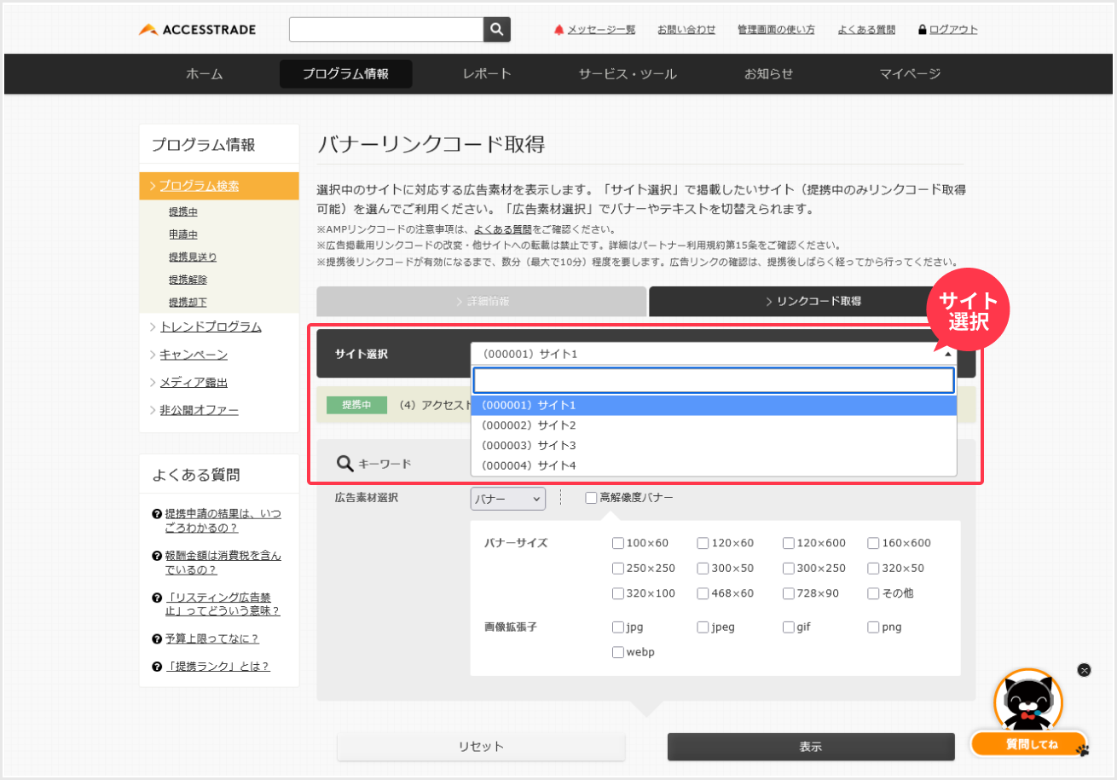Open the サービス・ツール menu
Screen dimensions: 1117x780
pyautogui.click(x=628, y=74)
